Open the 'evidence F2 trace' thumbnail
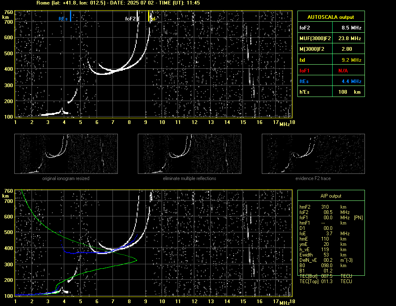This screenshot has width=396, height=306. pyautogui.click(x=313, y=154)
